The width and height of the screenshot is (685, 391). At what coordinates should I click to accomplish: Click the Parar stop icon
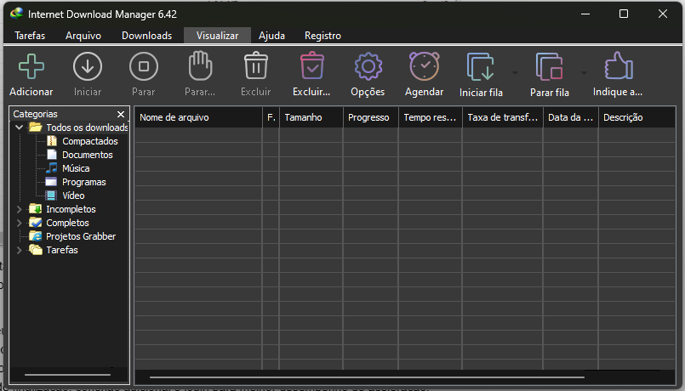click(144, 67)
